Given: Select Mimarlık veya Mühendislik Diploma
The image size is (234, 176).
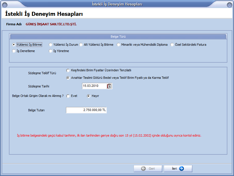Looking at the screenshot, I should [x=118, y=45].
